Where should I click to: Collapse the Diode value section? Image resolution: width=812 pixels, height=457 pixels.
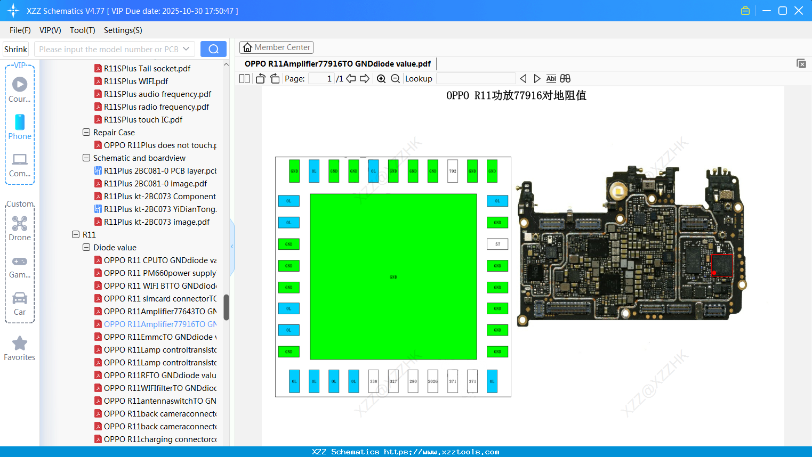pos(86,247)
